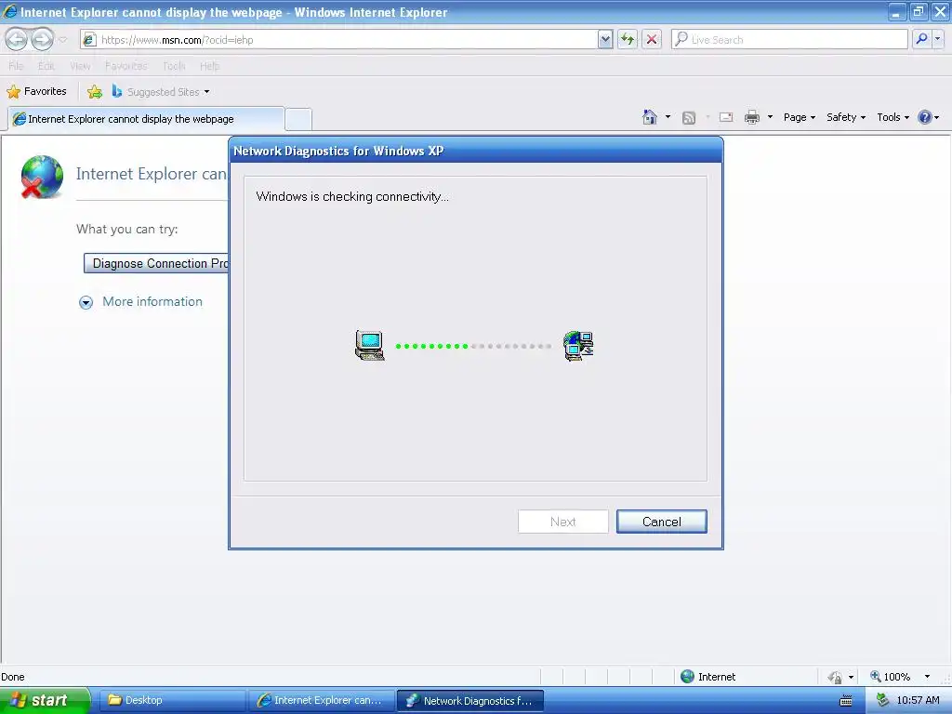Go back with the Back arrow button
The image size is (952, 714).
[x=17, y=39]
